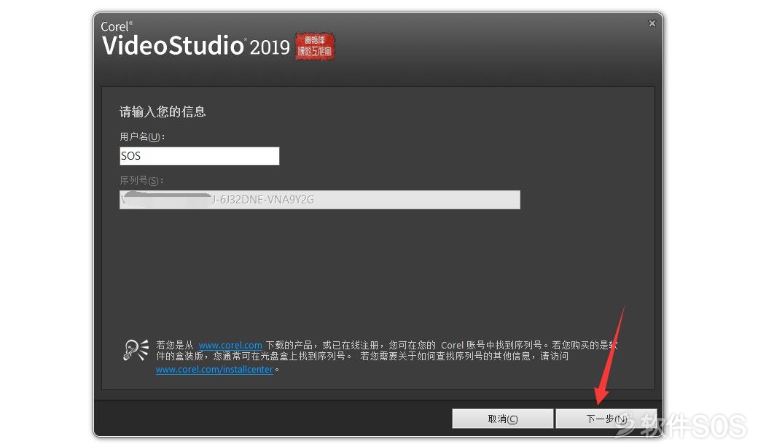Screen dimensions: 758x447
Task: Open the www.corel.com link
Action: pos(230,346)
